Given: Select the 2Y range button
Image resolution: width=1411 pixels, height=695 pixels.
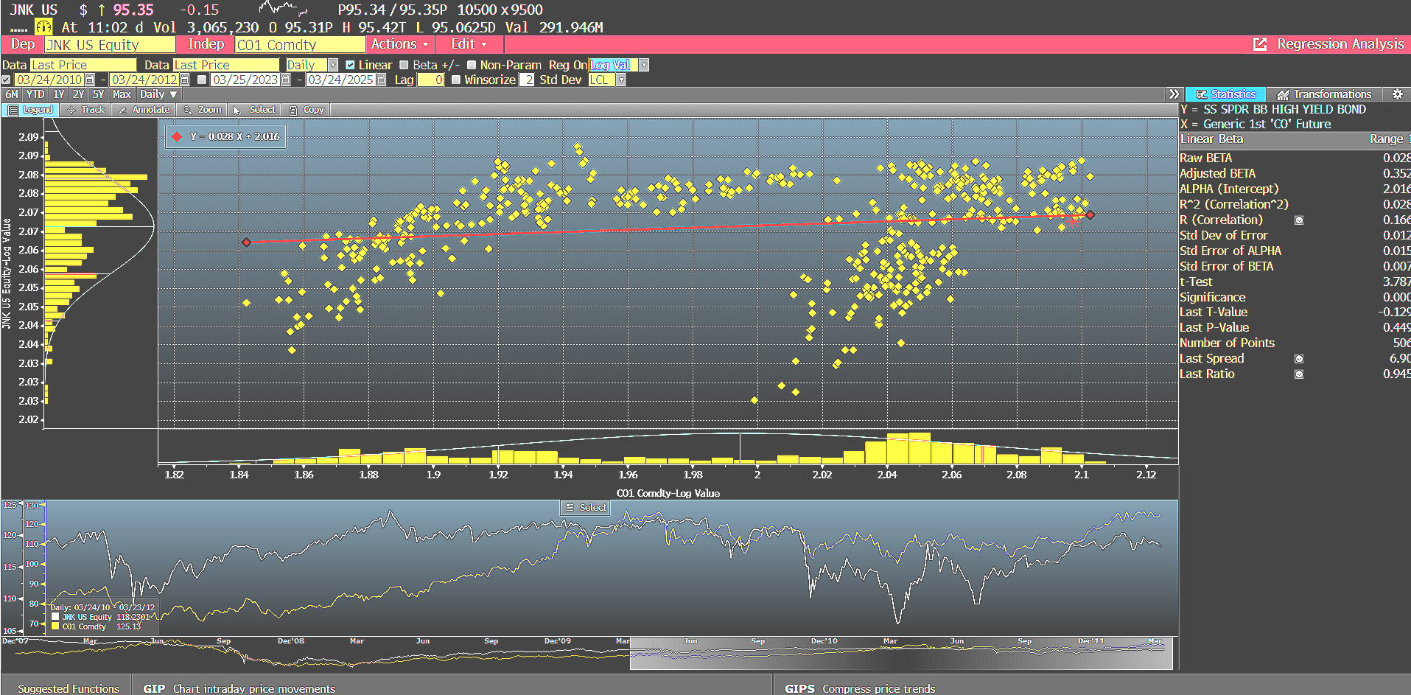Looking at the screenshot, I should [78, 94].
